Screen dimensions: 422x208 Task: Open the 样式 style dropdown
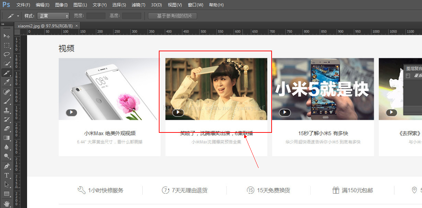pyautogui.click(x=53, y=16)
